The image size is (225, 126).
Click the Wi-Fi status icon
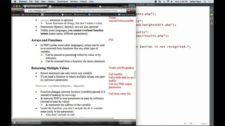168,1
